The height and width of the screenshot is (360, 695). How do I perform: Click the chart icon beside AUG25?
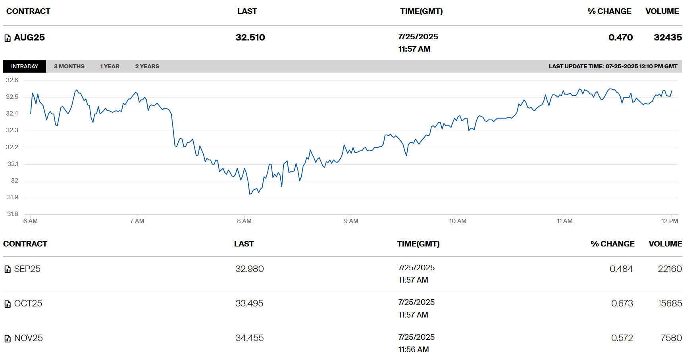8,38
